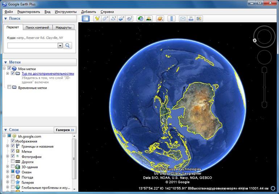
Task: Open the search history dropdown arrow
Action: pos(60,46)
